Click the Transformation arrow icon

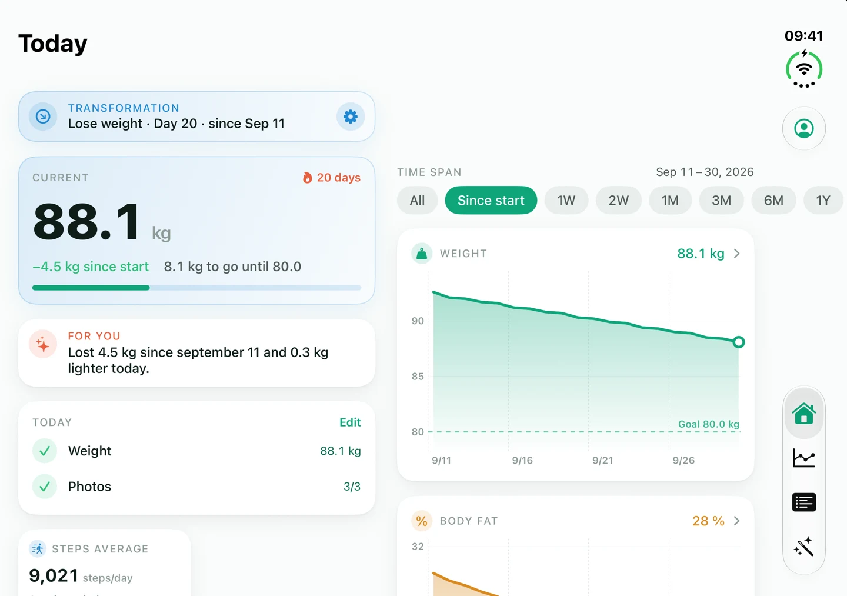click(43, 116)
